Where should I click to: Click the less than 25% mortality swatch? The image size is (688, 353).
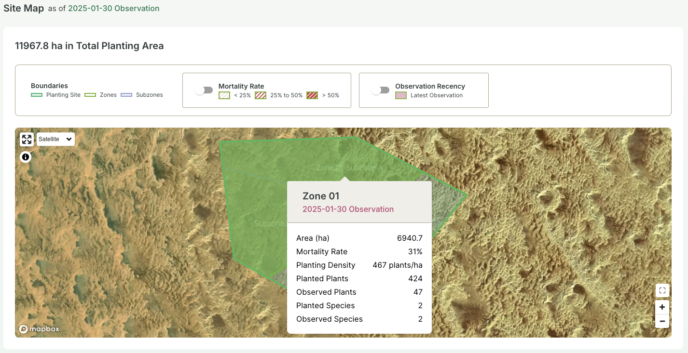pyautogui.click(x=224, y=95)
